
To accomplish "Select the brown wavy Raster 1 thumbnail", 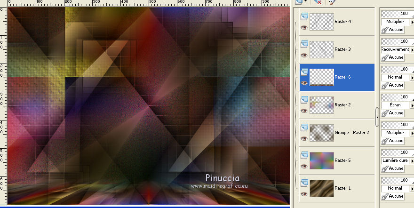I will (322, 188).
